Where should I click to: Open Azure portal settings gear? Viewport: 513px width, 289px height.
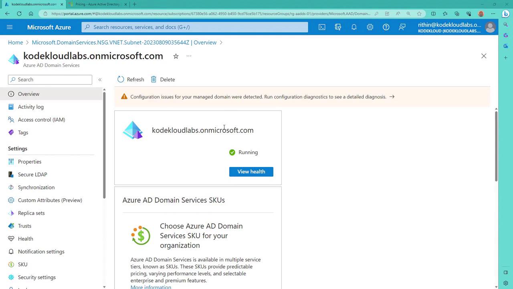click(x=370, y=27)
